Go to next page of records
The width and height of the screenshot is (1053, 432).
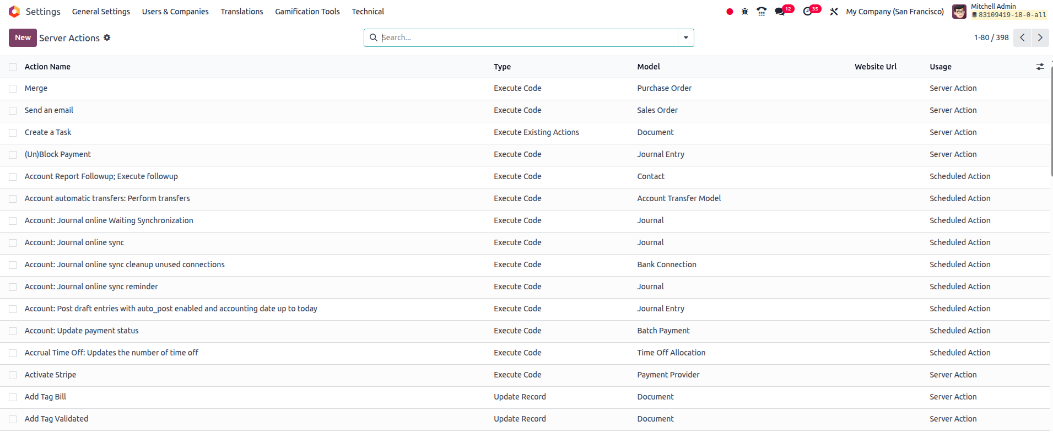(1040, 37)
